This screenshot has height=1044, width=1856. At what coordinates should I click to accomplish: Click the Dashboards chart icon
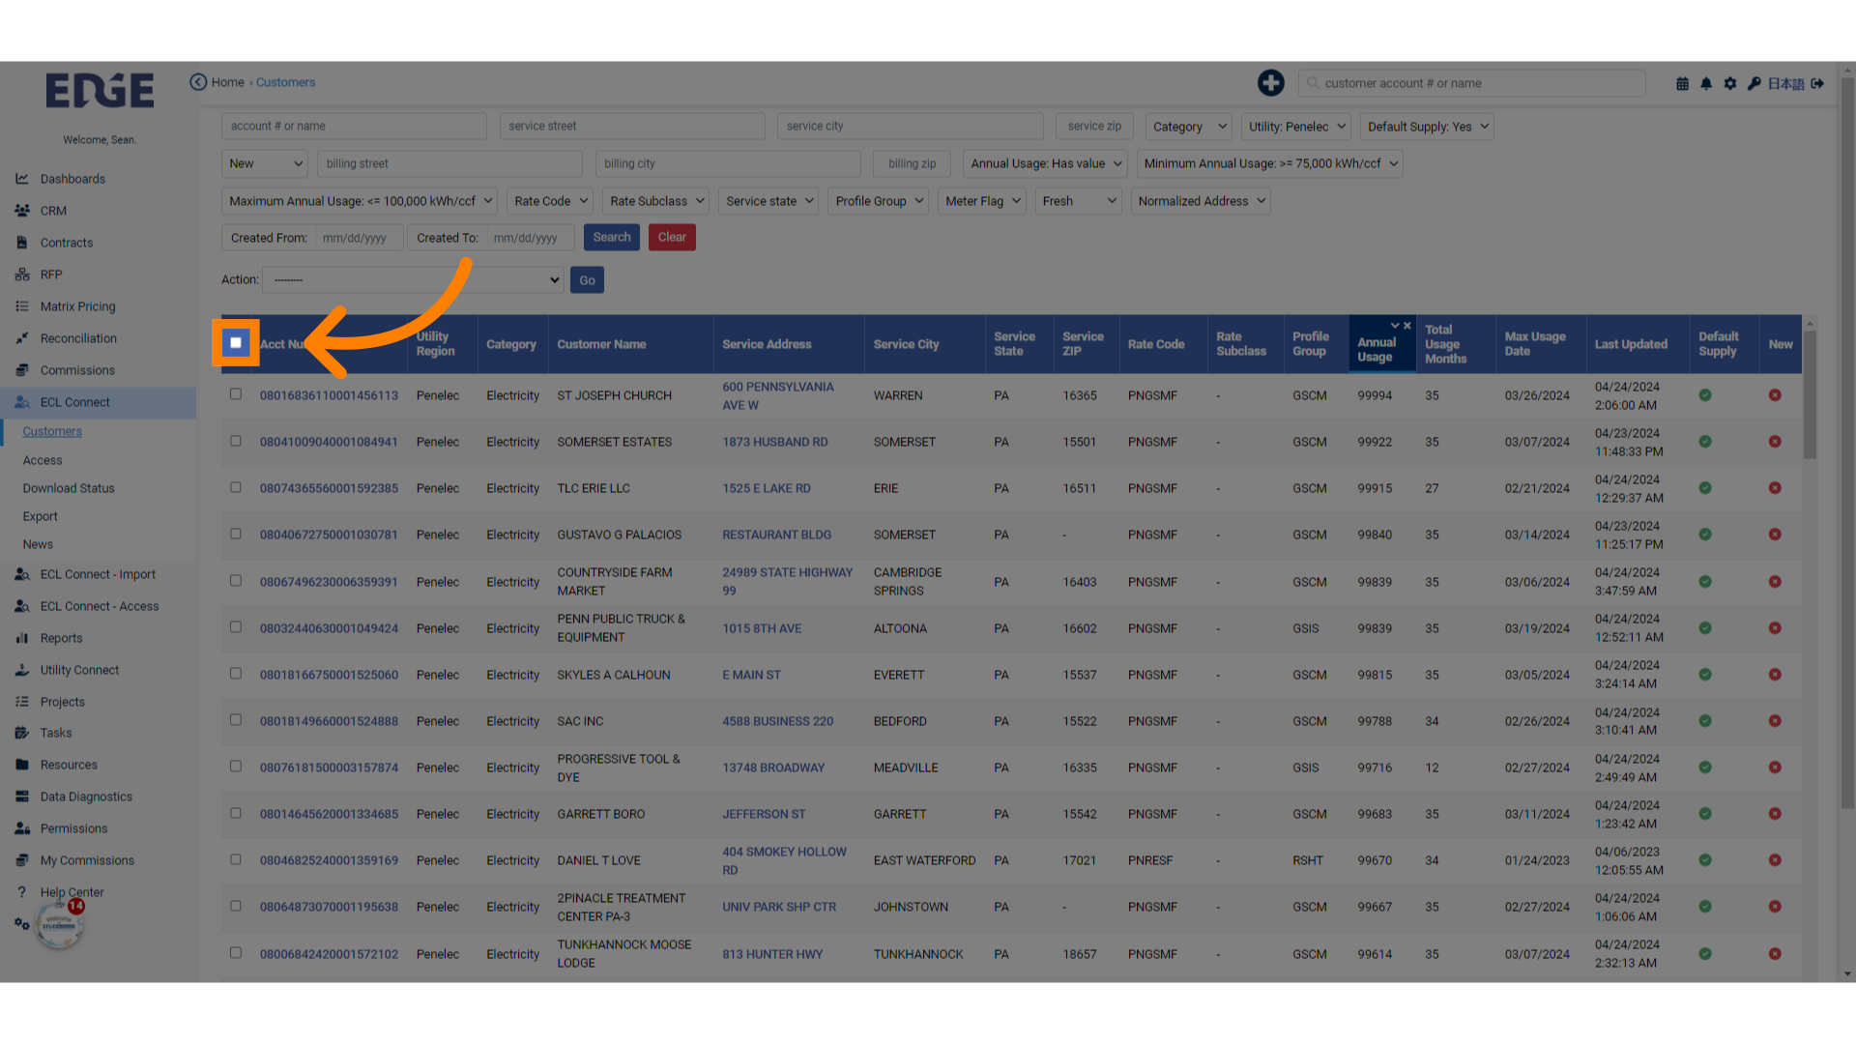pyautogui.click(x=22, y=179)
